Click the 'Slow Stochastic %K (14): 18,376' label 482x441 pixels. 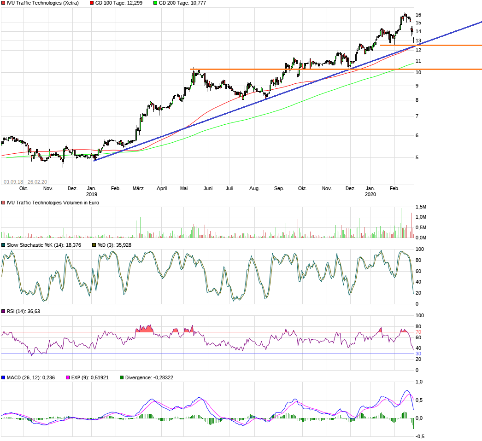[x=44, y=245]
